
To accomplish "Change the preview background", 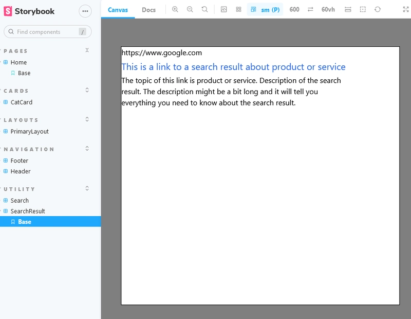I will pyautogui.click(x=223, y=9).
